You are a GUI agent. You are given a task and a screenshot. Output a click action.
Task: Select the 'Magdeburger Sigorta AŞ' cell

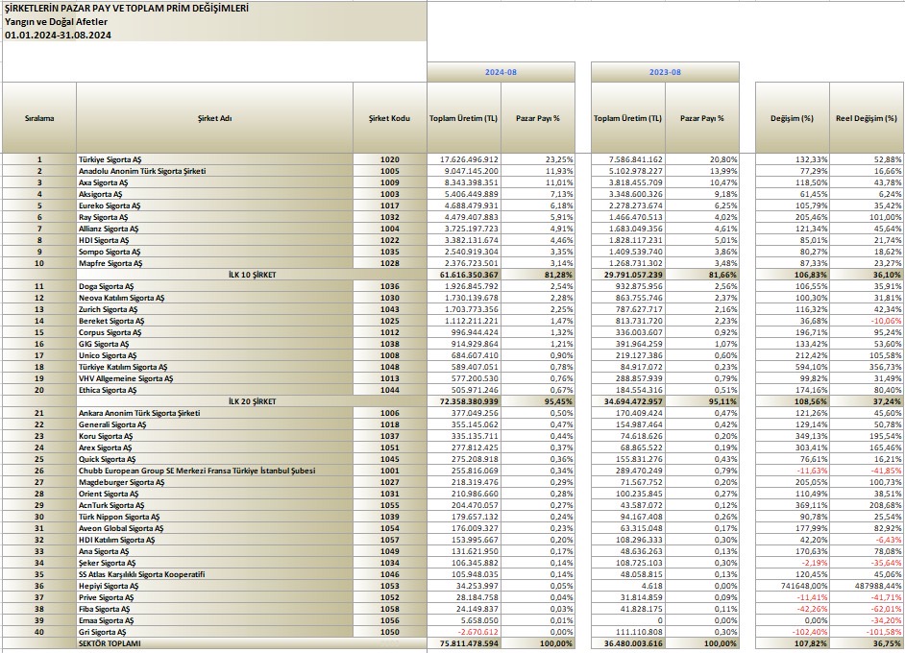[214, 482]
